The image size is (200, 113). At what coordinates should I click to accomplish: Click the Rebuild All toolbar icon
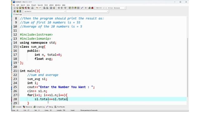coord(78,8)
